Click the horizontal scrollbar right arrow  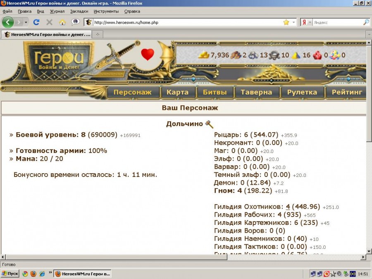point(363,257)
